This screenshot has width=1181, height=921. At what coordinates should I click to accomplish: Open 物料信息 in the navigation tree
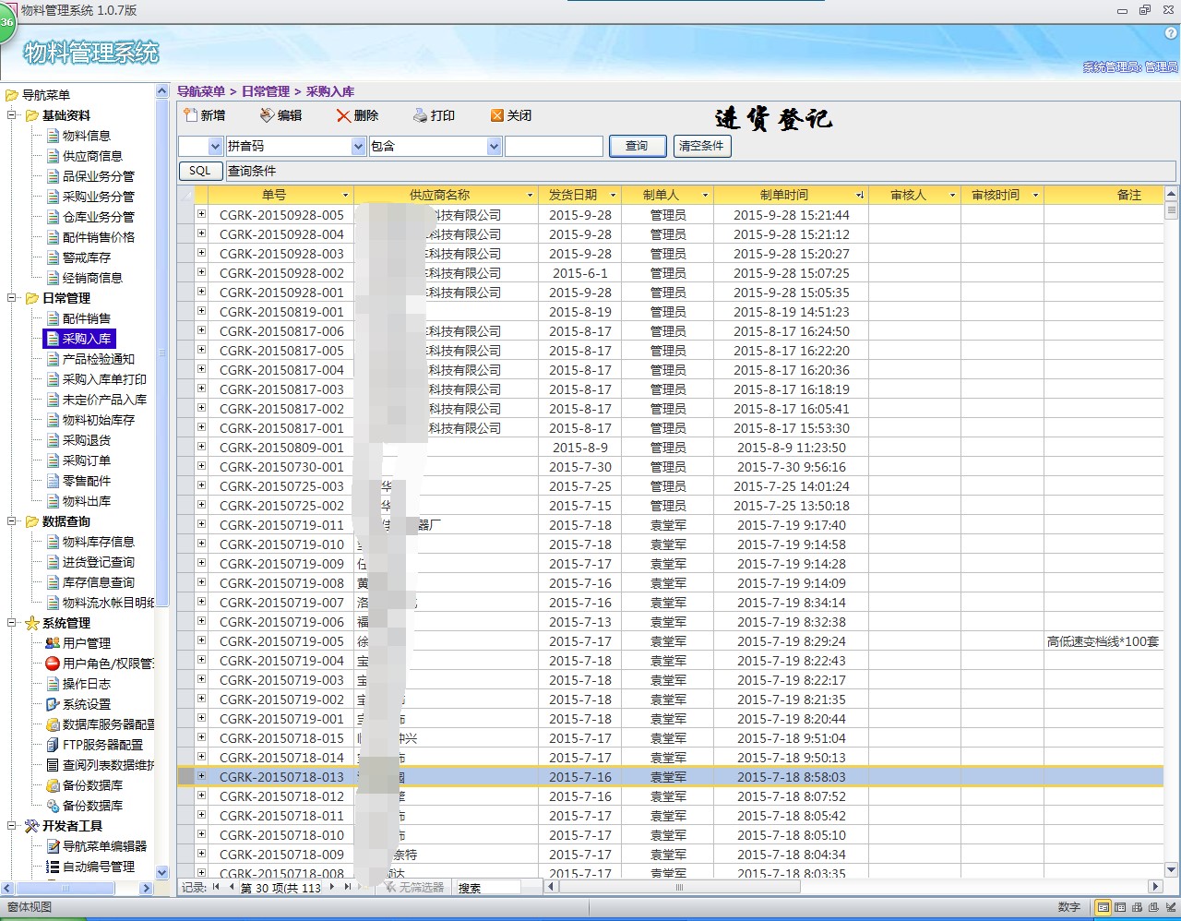[x=87, y=136]
